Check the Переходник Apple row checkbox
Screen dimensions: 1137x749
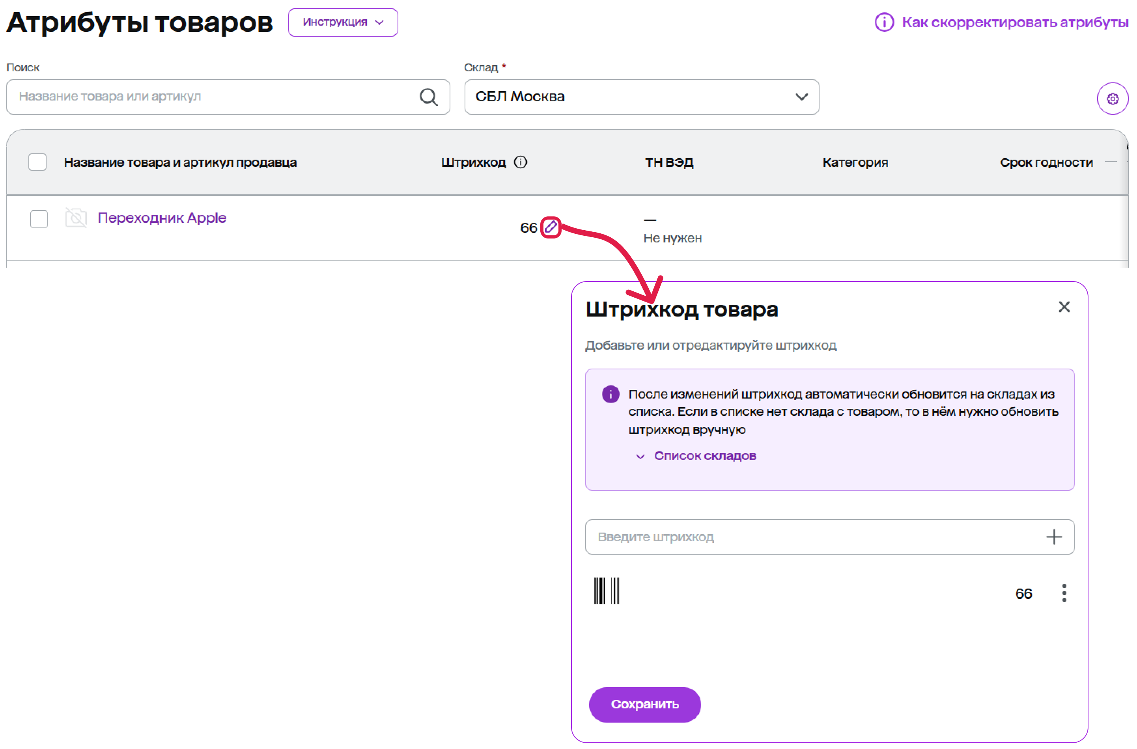tap(39, 219)
